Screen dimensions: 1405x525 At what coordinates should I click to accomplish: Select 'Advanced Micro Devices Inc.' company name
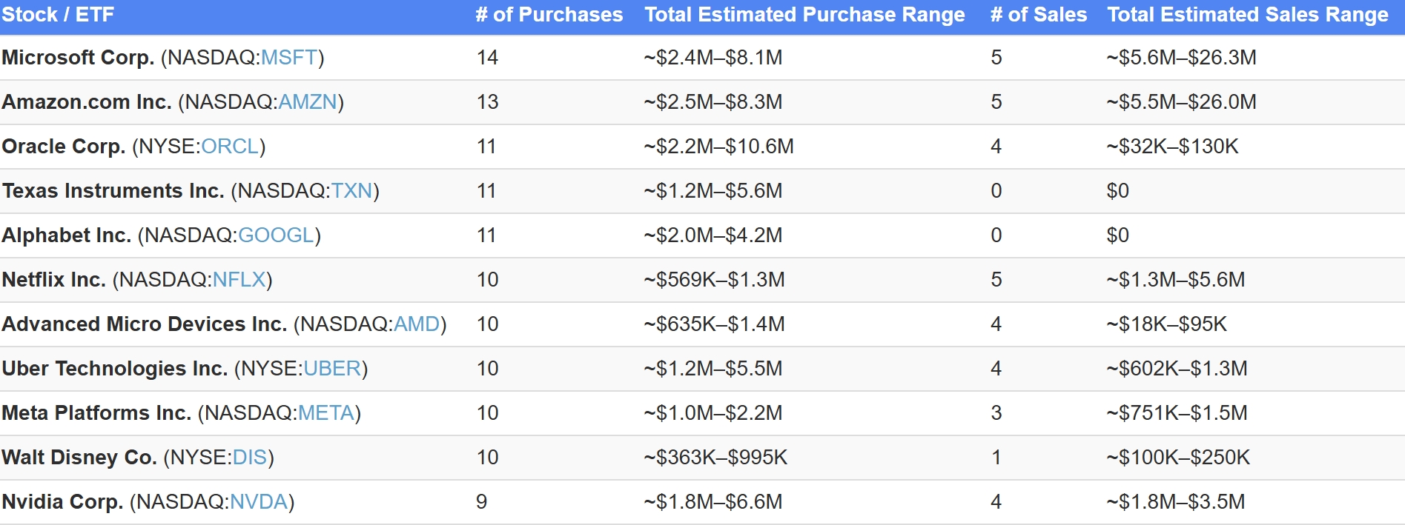(145, 324)
